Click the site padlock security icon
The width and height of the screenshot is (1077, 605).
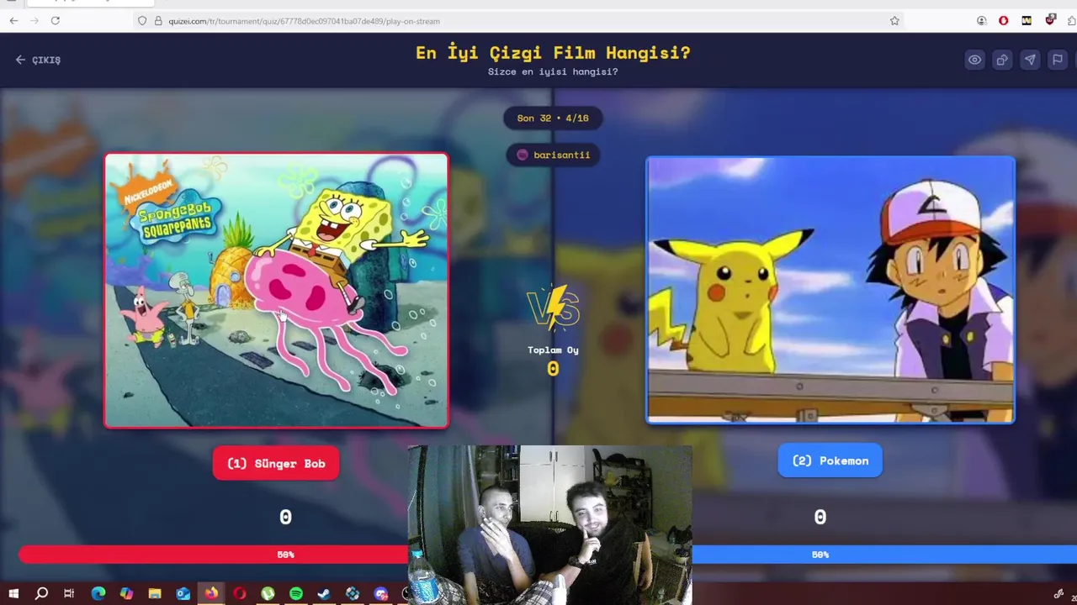[157, 21]
